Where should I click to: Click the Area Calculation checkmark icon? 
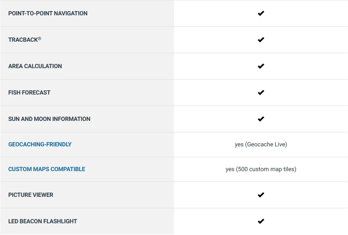pos(261,66)
